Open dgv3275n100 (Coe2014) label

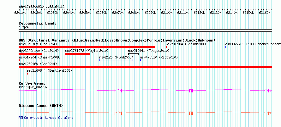coord(39,51)
